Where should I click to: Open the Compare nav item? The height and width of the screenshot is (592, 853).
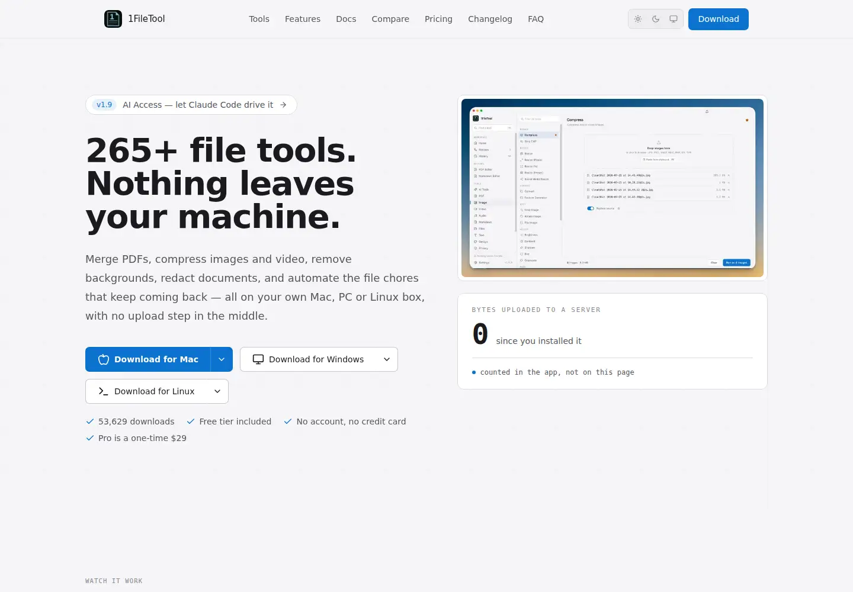390,19
